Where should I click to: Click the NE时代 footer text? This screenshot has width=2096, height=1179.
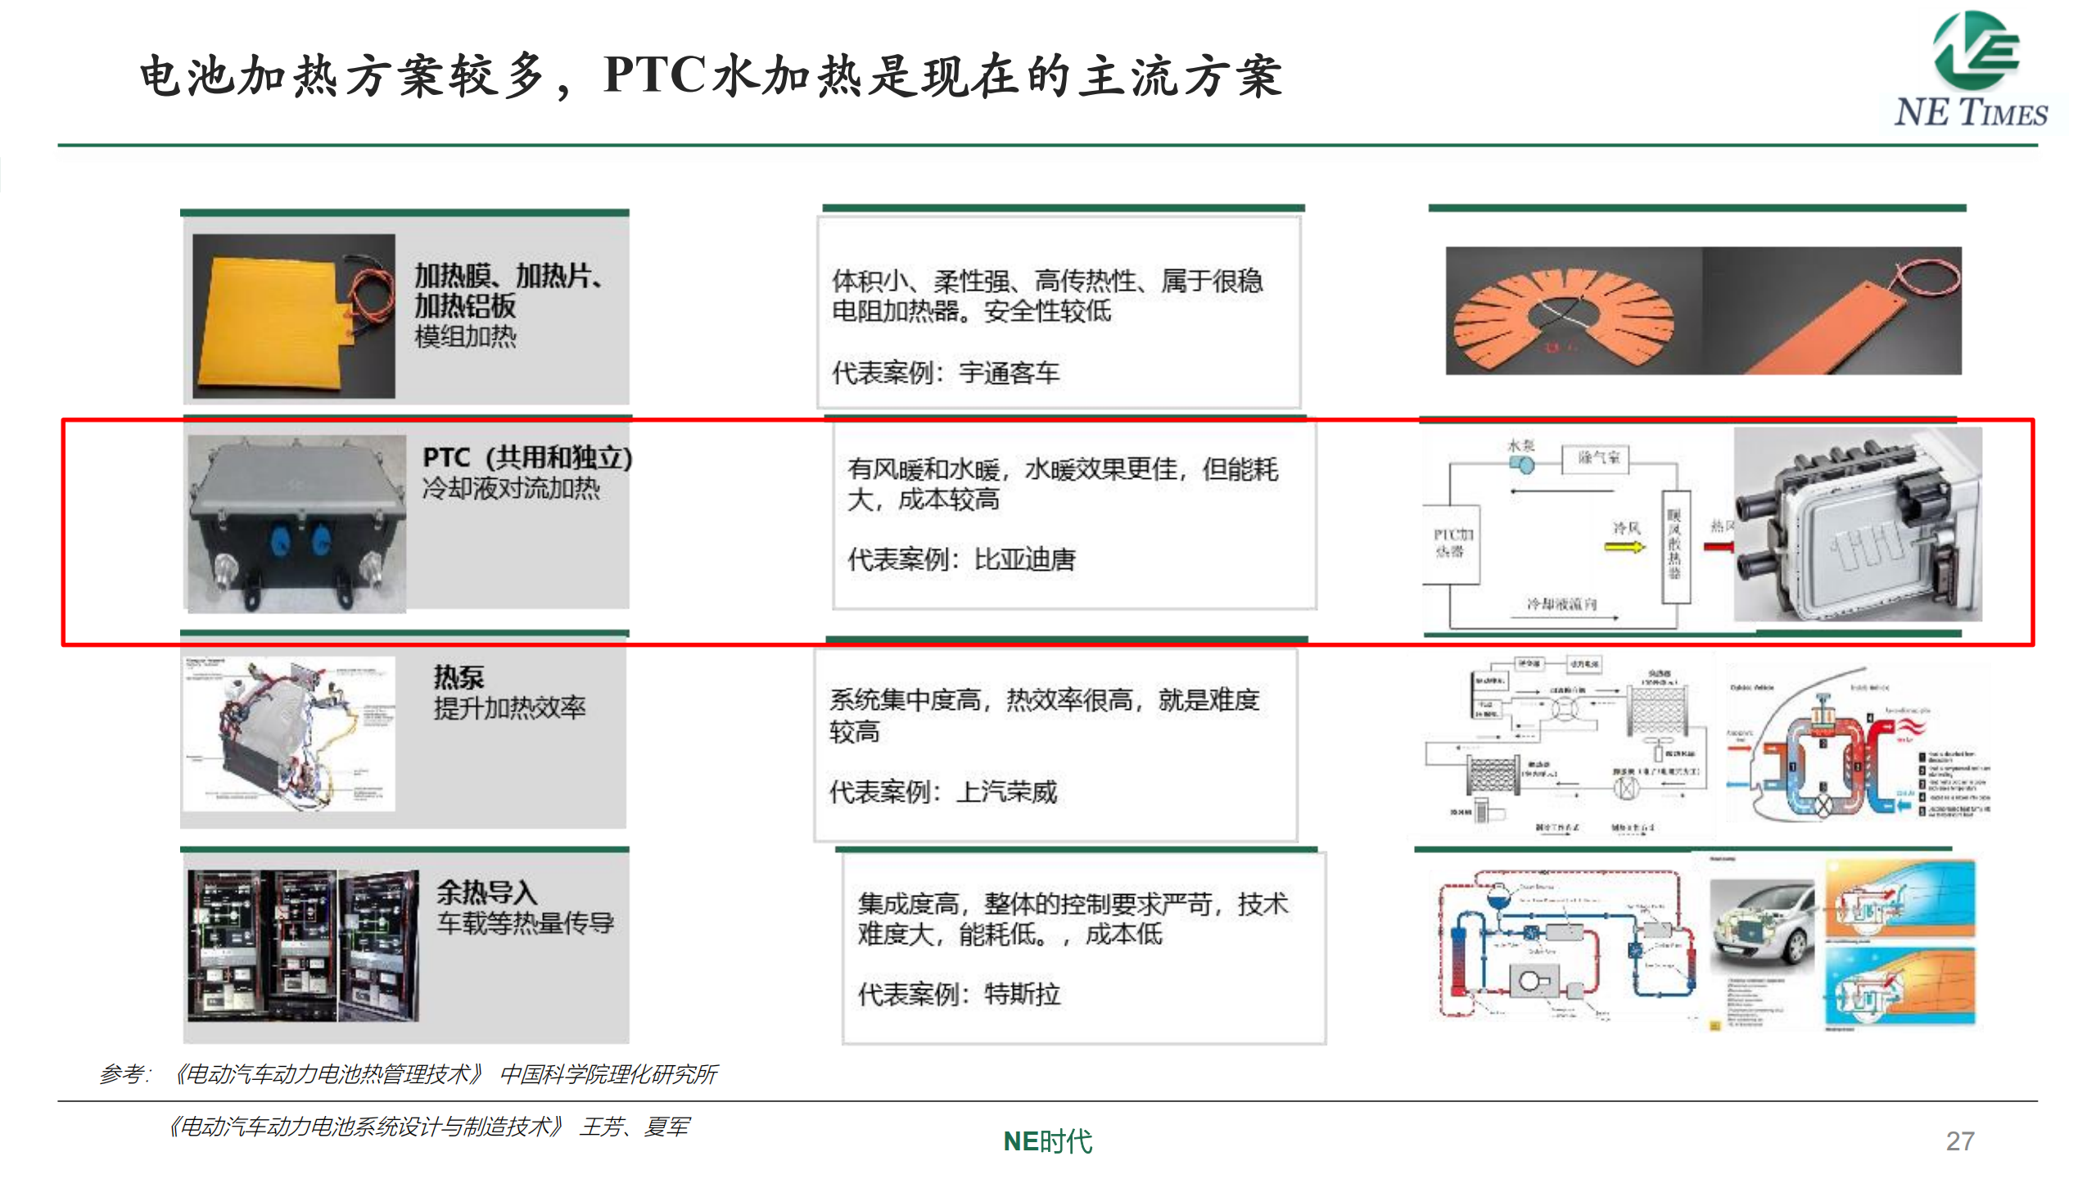(1047, 1141)
